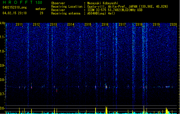Click the Observer label
The image size is (180, 114).
pyautogui.click(x=58, y=3)
